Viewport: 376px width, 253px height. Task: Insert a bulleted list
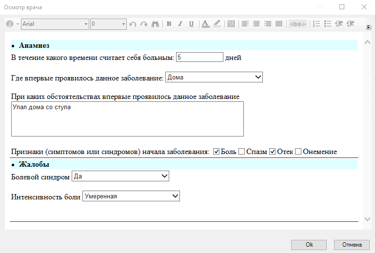(328, 24)
